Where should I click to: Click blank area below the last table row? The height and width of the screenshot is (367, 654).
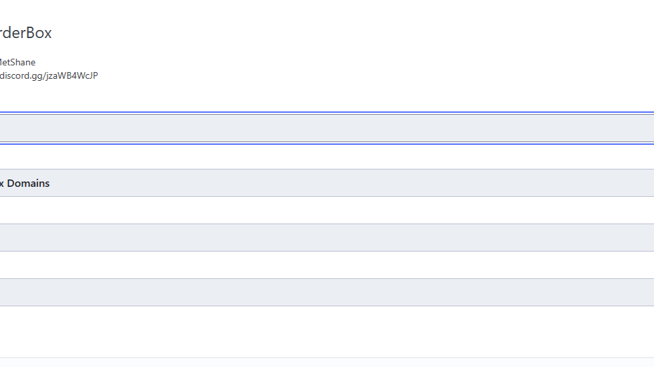click(x=327, y=330)
